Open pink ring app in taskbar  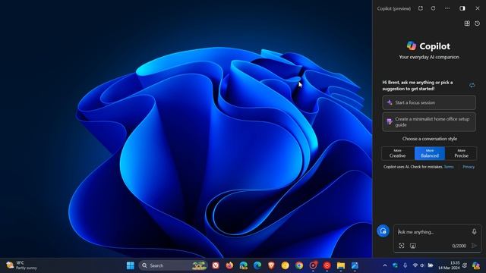(x=313, y=265)
